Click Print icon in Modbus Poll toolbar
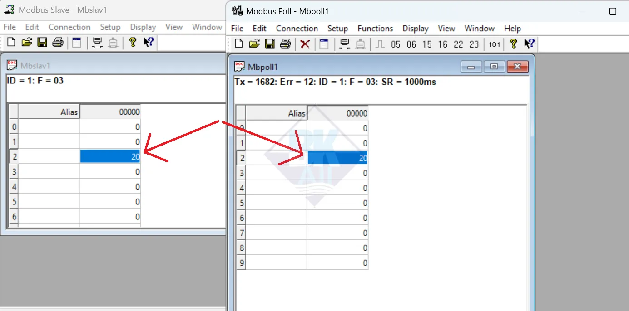 tap(285, 44)
